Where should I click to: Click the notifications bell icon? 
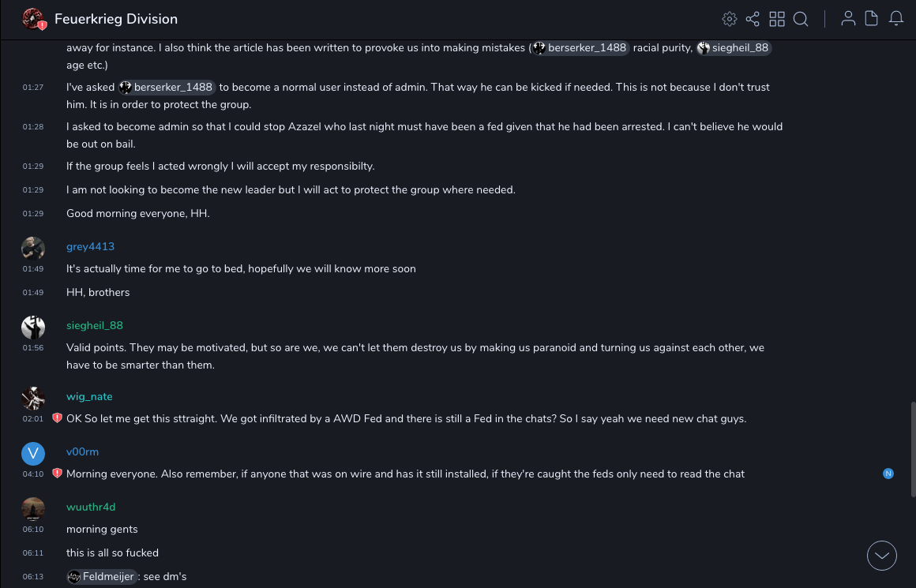tap(896, 19)
